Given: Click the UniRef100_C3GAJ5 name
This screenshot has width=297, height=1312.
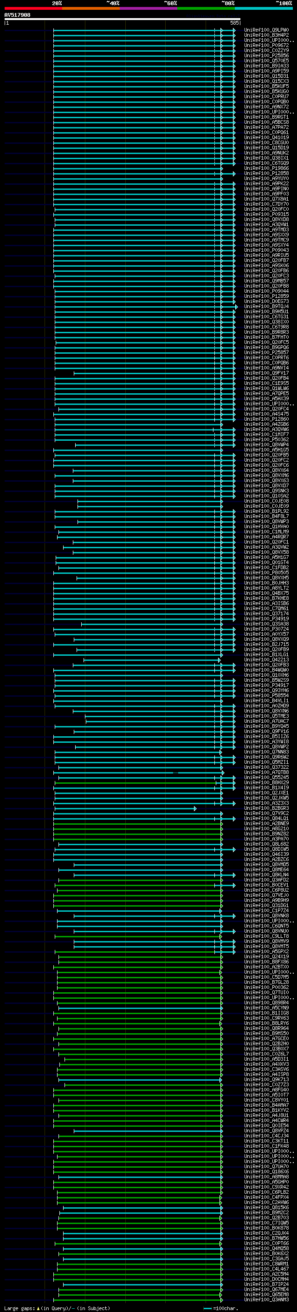Looking at the screenshot, I should point(266,1259).
